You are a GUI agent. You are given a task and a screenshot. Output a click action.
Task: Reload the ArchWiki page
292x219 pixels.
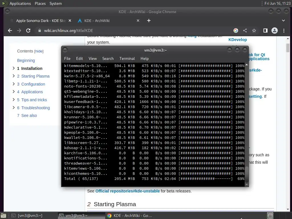tap(28, 31)
